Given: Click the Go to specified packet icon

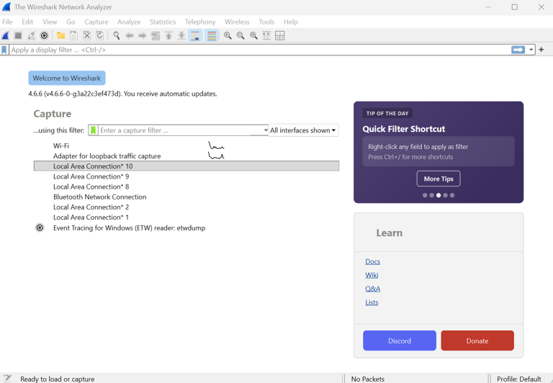Looking at the screenshot, I should [x=156, y=35].
